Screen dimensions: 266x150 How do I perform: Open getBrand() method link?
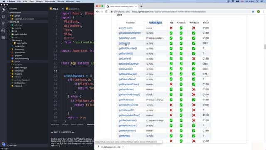point(124,43)
